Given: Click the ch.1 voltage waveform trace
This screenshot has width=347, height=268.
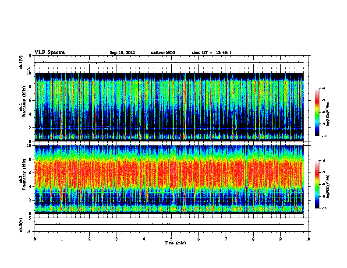Looking at the screenshot, I should point(169,62).
